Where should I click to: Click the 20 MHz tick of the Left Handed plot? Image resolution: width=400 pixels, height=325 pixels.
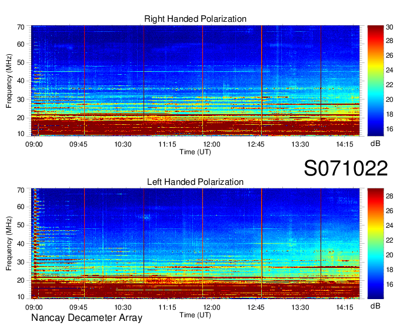[x=21, y=280]
